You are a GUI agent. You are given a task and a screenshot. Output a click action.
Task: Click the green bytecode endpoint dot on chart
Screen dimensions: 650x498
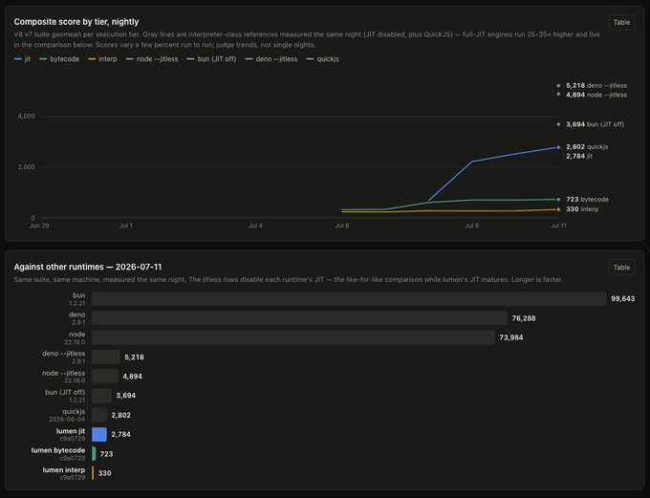[558, 200]
